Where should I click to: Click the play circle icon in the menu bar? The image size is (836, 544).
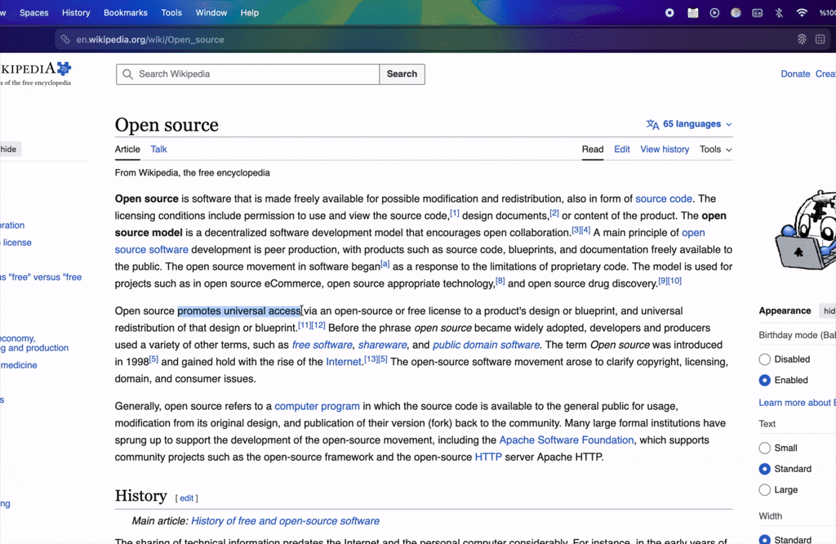tap(714, 13)
